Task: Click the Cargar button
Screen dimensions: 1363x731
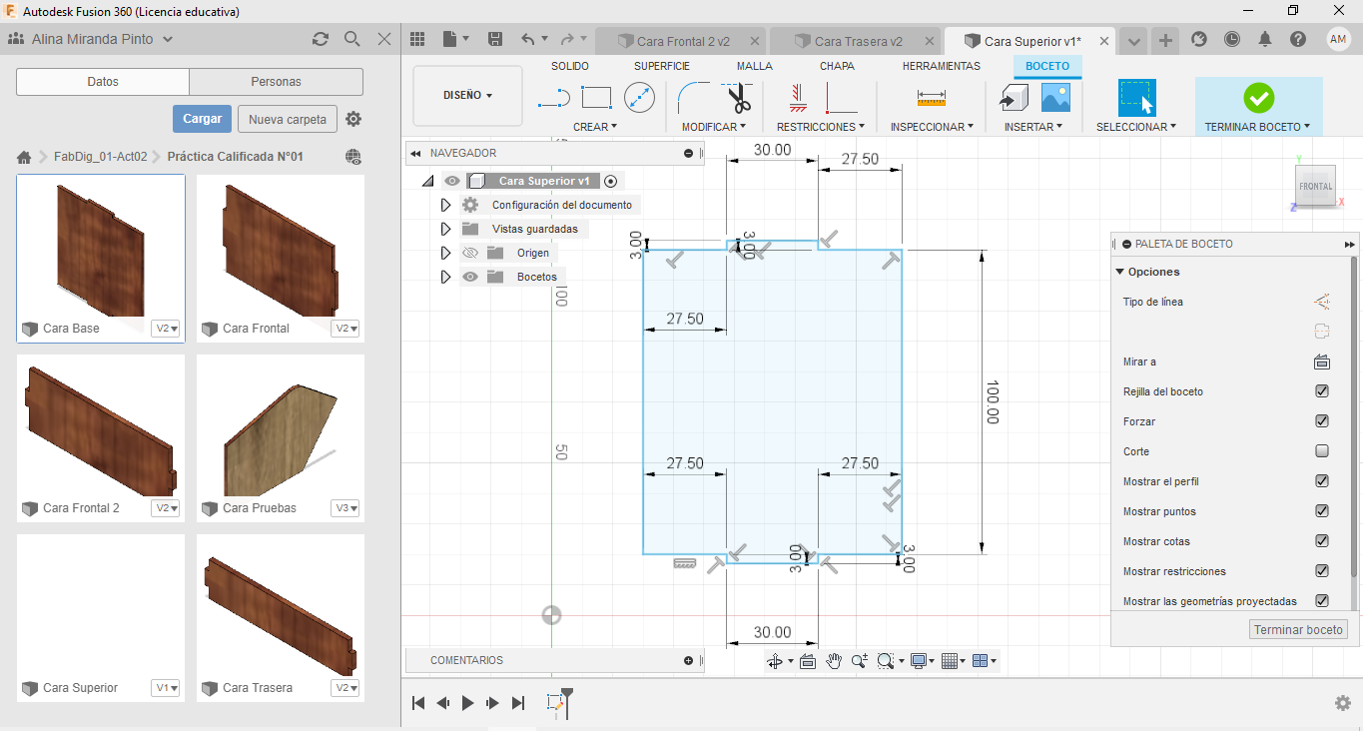Action: point(202,119)
